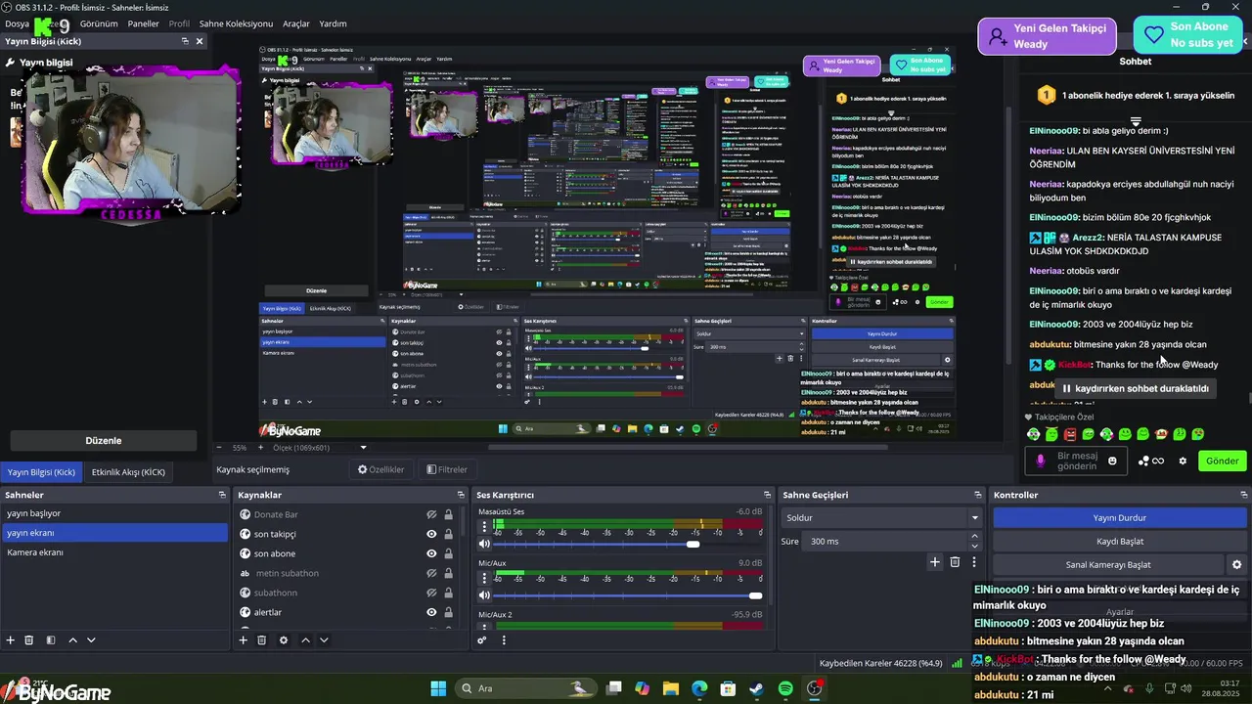
Task: Show the subathonn source
Action: pos(431,593)
